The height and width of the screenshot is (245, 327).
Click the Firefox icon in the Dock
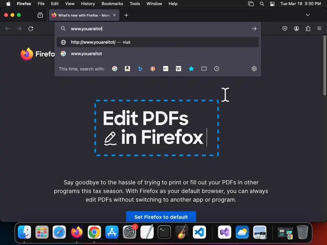click(x=77, y=232)
